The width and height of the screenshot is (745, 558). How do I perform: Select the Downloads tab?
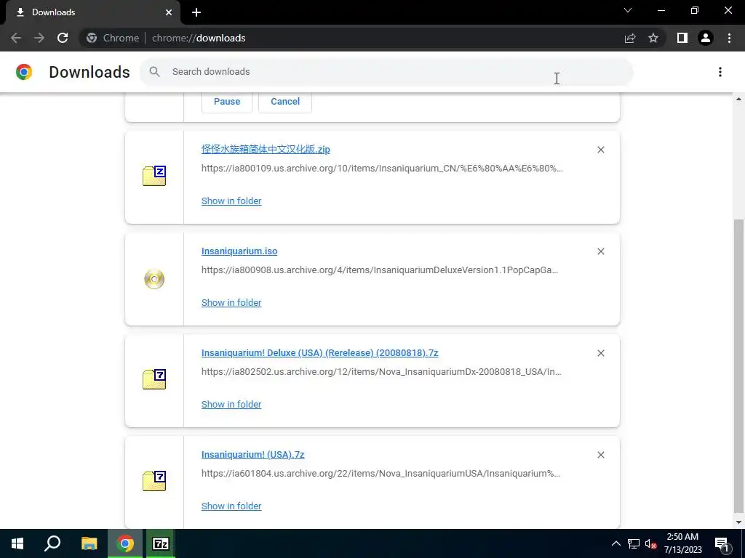[x=92, y=12]
